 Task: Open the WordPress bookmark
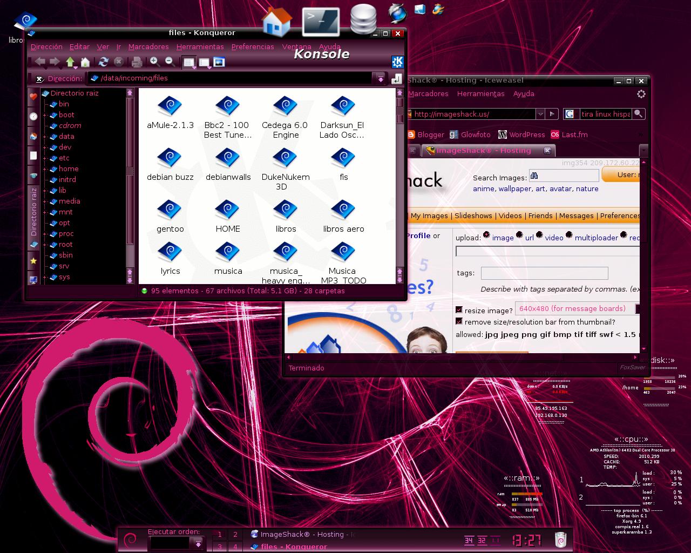click(x=521, y=134)
